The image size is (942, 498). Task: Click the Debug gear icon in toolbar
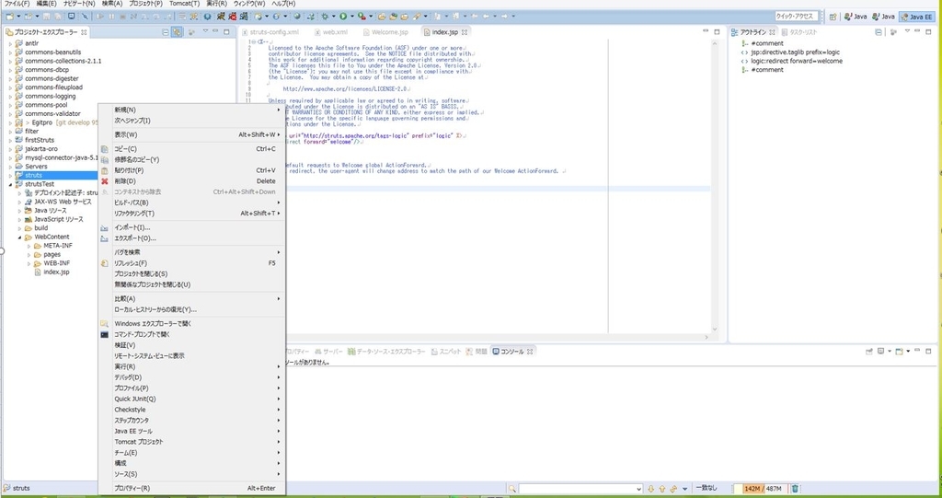(325, 17)
